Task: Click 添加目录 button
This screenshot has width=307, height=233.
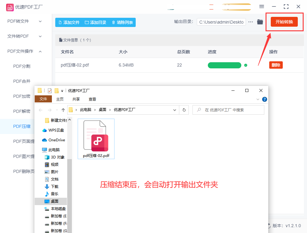Action: point(95,22)
